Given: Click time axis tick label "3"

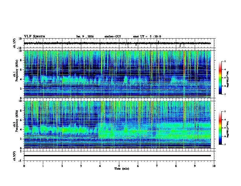Looking at the screenshot, I should click(x=81, y=166).
